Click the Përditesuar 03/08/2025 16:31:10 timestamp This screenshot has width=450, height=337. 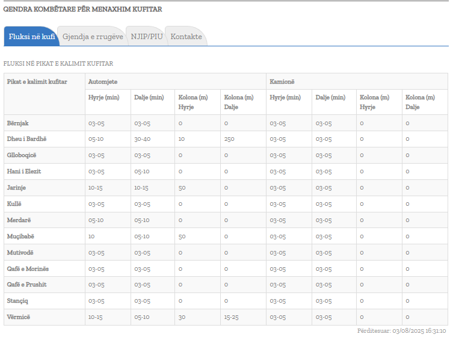tap(401, 331)
